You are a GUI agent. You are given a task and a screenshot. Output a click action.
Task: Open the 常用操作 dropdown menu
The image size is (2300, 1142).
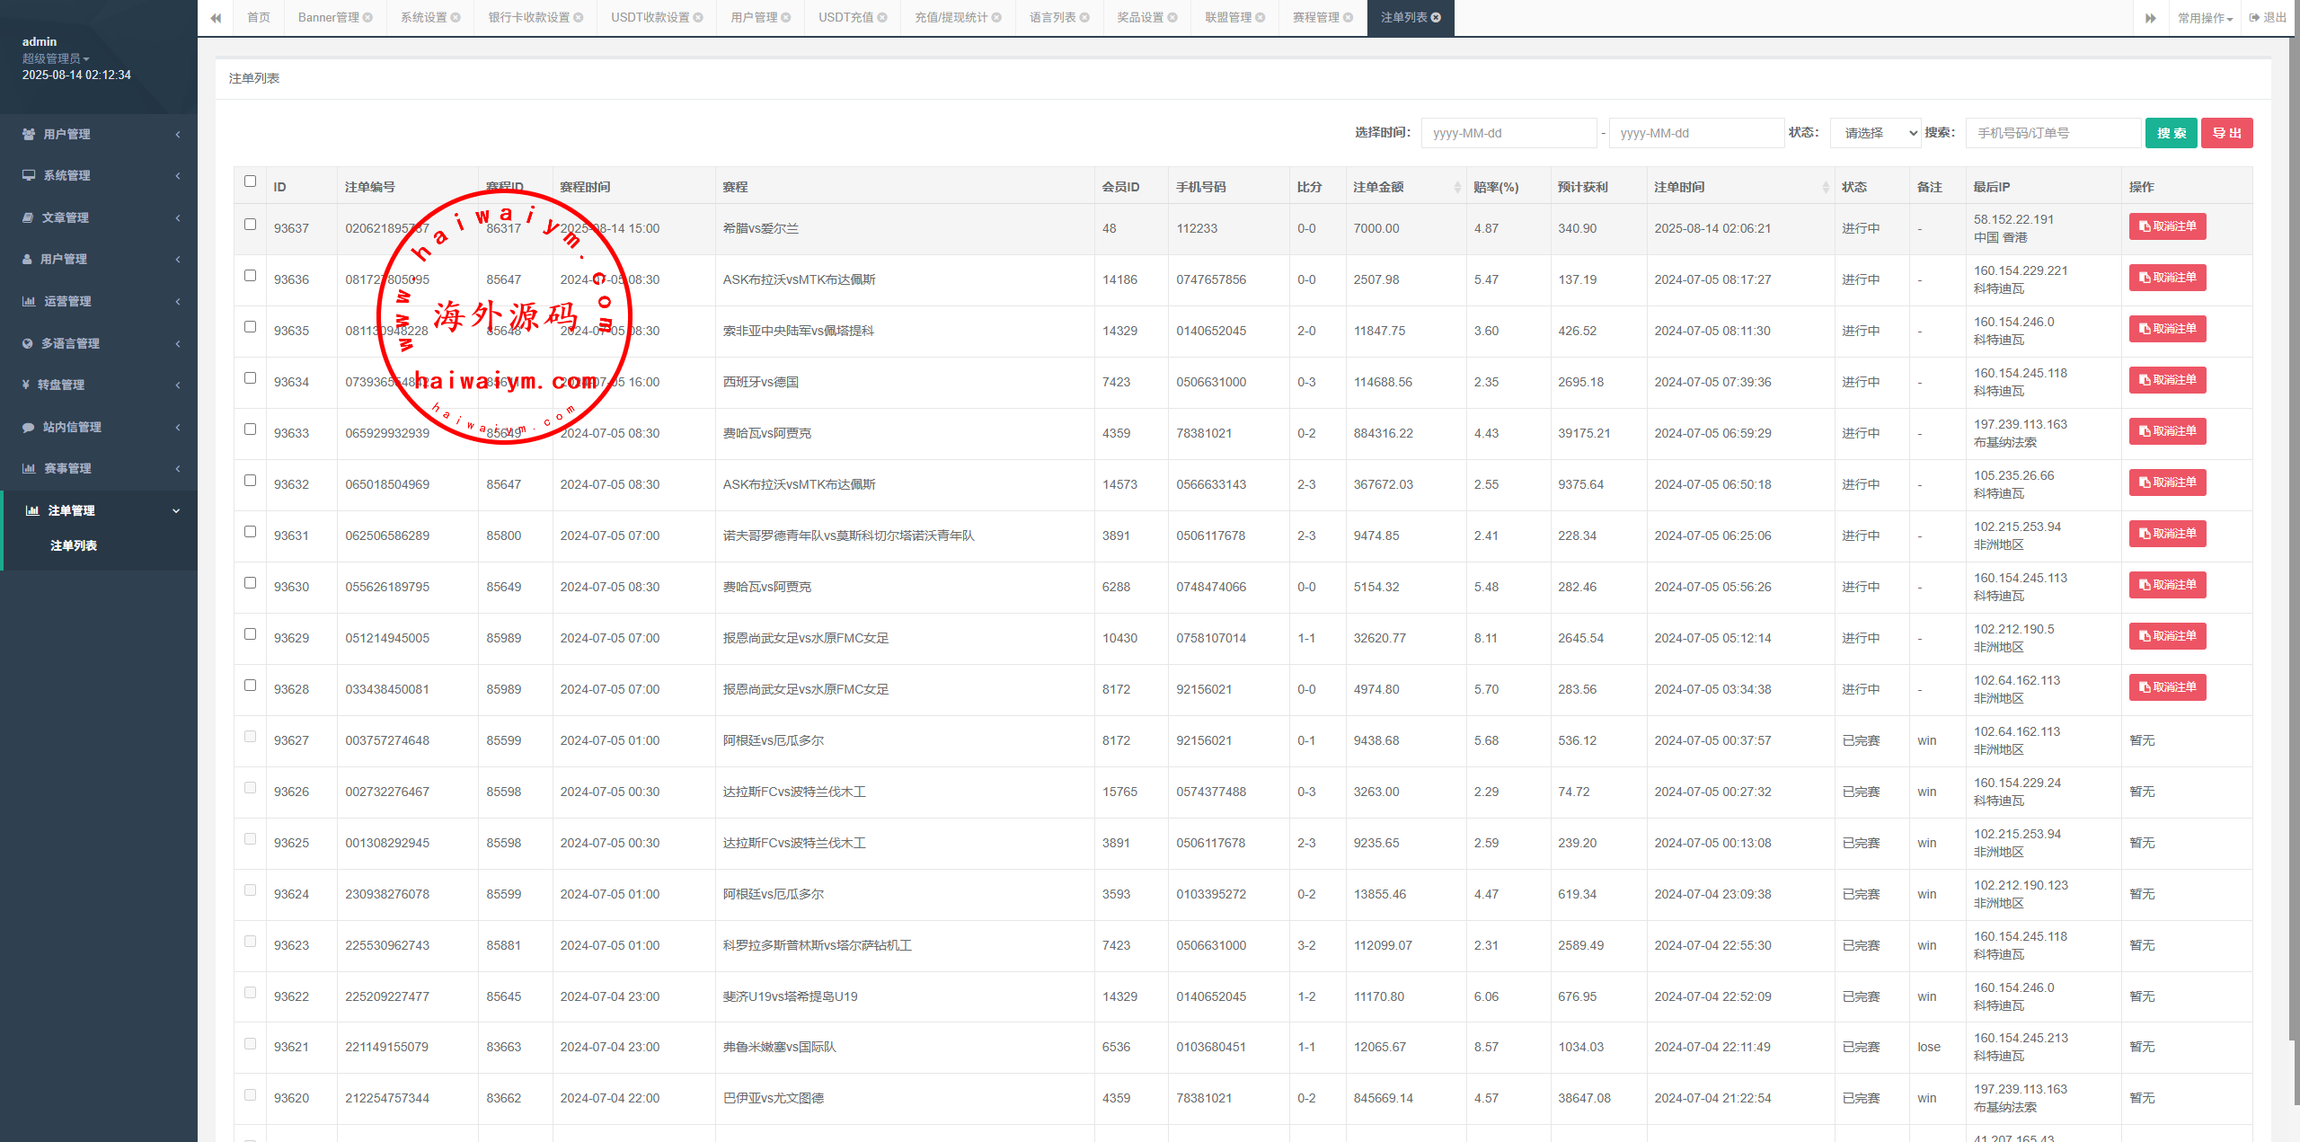pos(2205,18)
